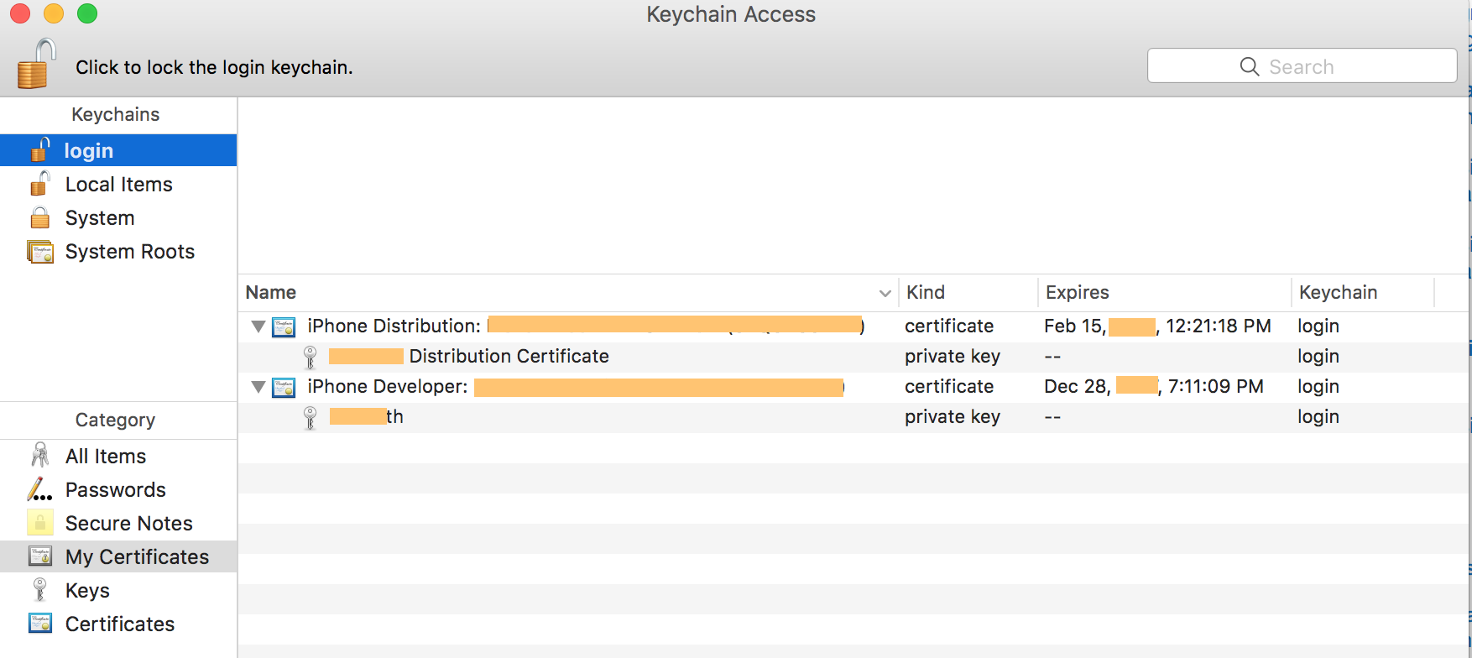Select the My Certificates category
The image size is (1472, 658).
click(x=137, y=557)
